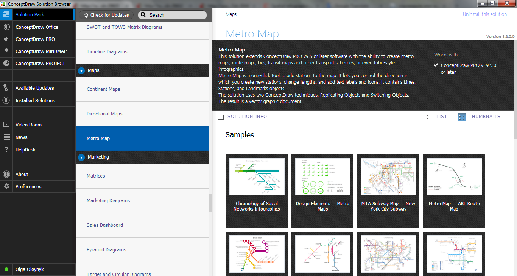Image resolution: width=517 pixels, height=276 pixels.
Task: Select Pyramid Diagrams solution
Action: (142, 250)
